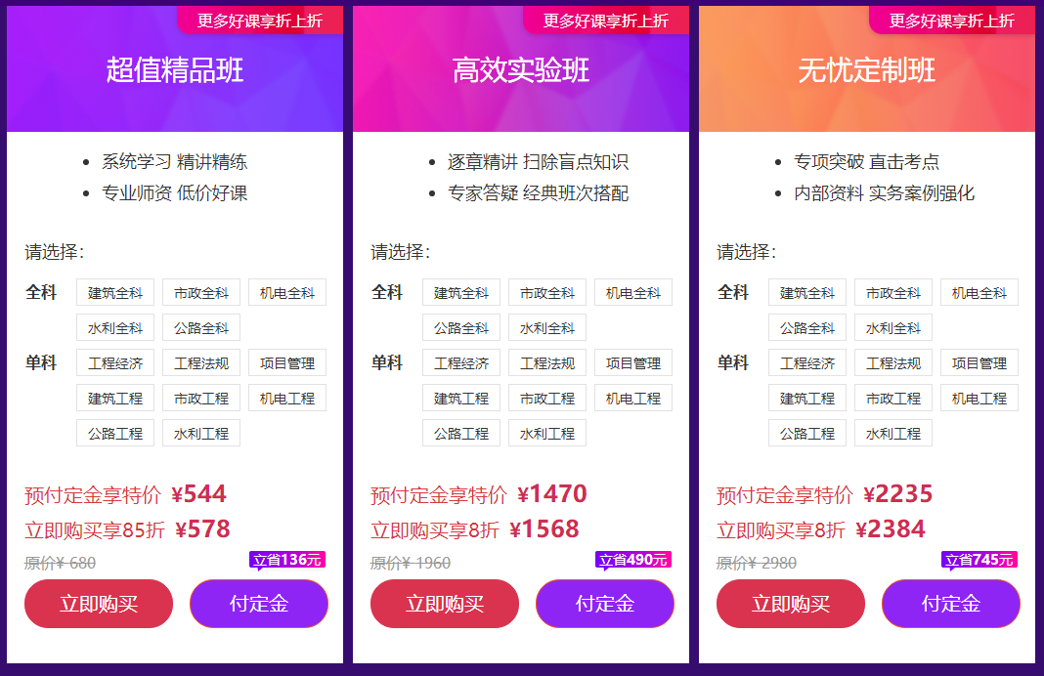Image resolution: width=1044 pixels, height=676 pixels.
Task: Select 建筑全科 in the 超值精品班 column
Action: coord(114,291)
